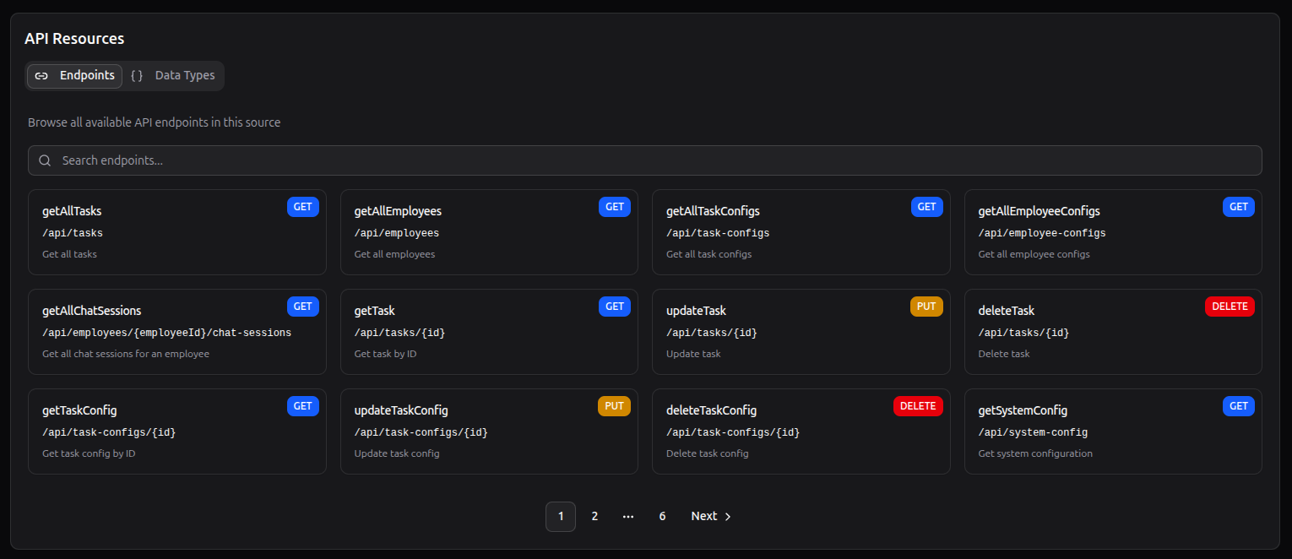
Task: Click the GET badge on getSystemConfig
Action: click(1238, 406)
